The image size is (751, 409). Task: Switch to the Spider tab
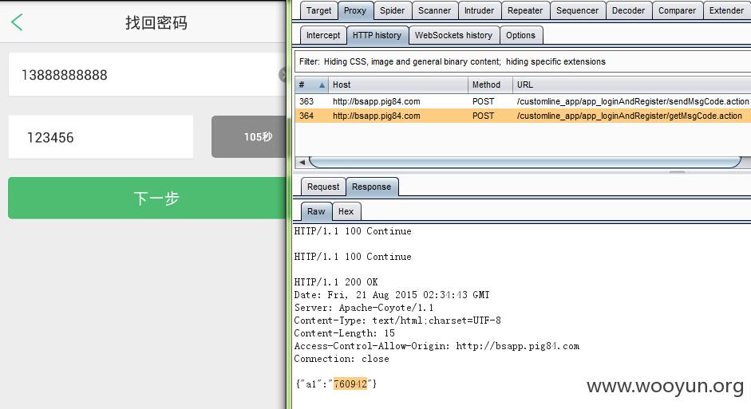tap(393, 10)
